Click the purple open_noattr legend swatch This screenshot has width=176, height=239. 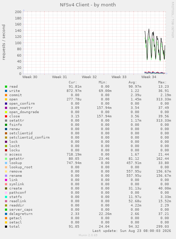(6, 108)
